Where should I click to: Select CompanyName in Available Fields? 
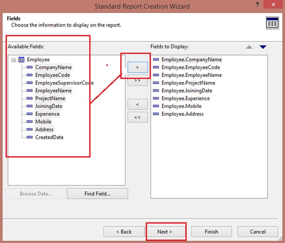click(x=53, y=67)
